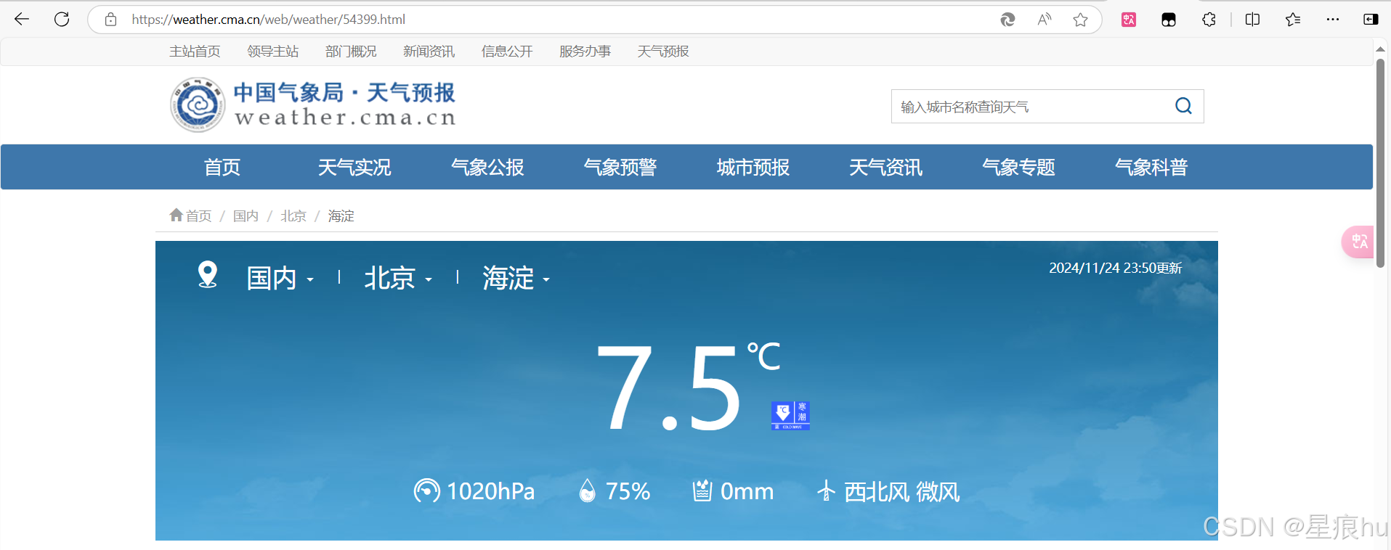Click the 主站首页 top link

click(x=195, y=52)
